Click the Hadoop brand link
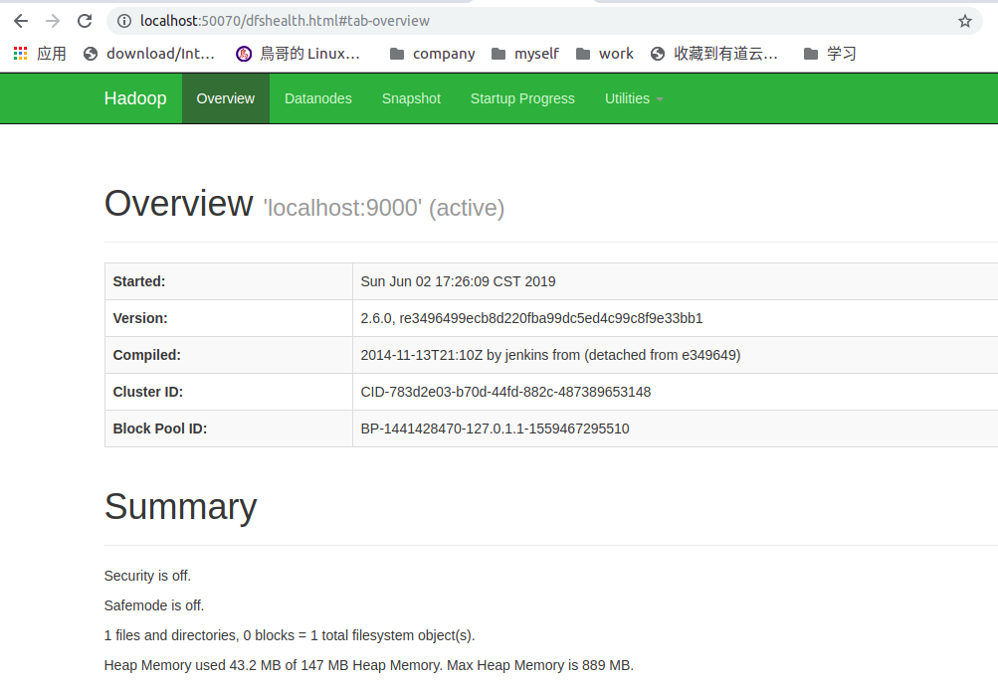Viewport: 998px width, 686px height. coord(135,98)
